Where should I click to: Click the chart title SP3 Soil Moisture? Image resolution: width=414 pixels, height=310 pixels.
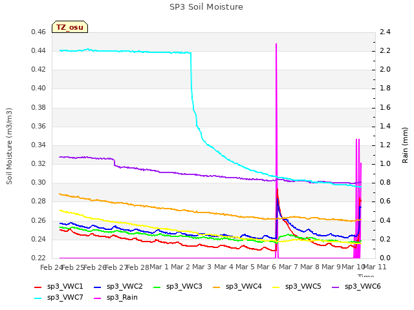[x=206, y=7]
